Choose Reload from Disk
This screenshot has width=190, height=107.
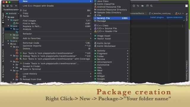(x=56, y=79)
